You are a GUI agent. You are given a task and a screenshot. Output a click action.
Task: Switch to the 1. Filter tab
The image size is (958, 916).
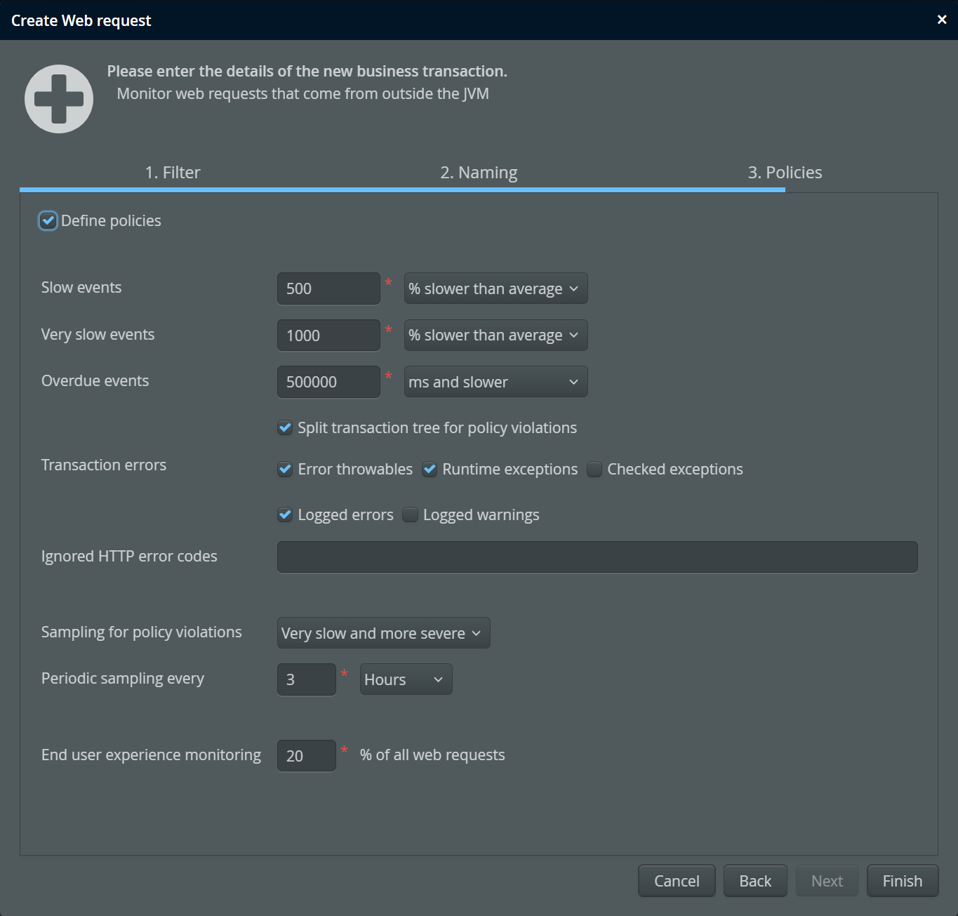(173, 173)
